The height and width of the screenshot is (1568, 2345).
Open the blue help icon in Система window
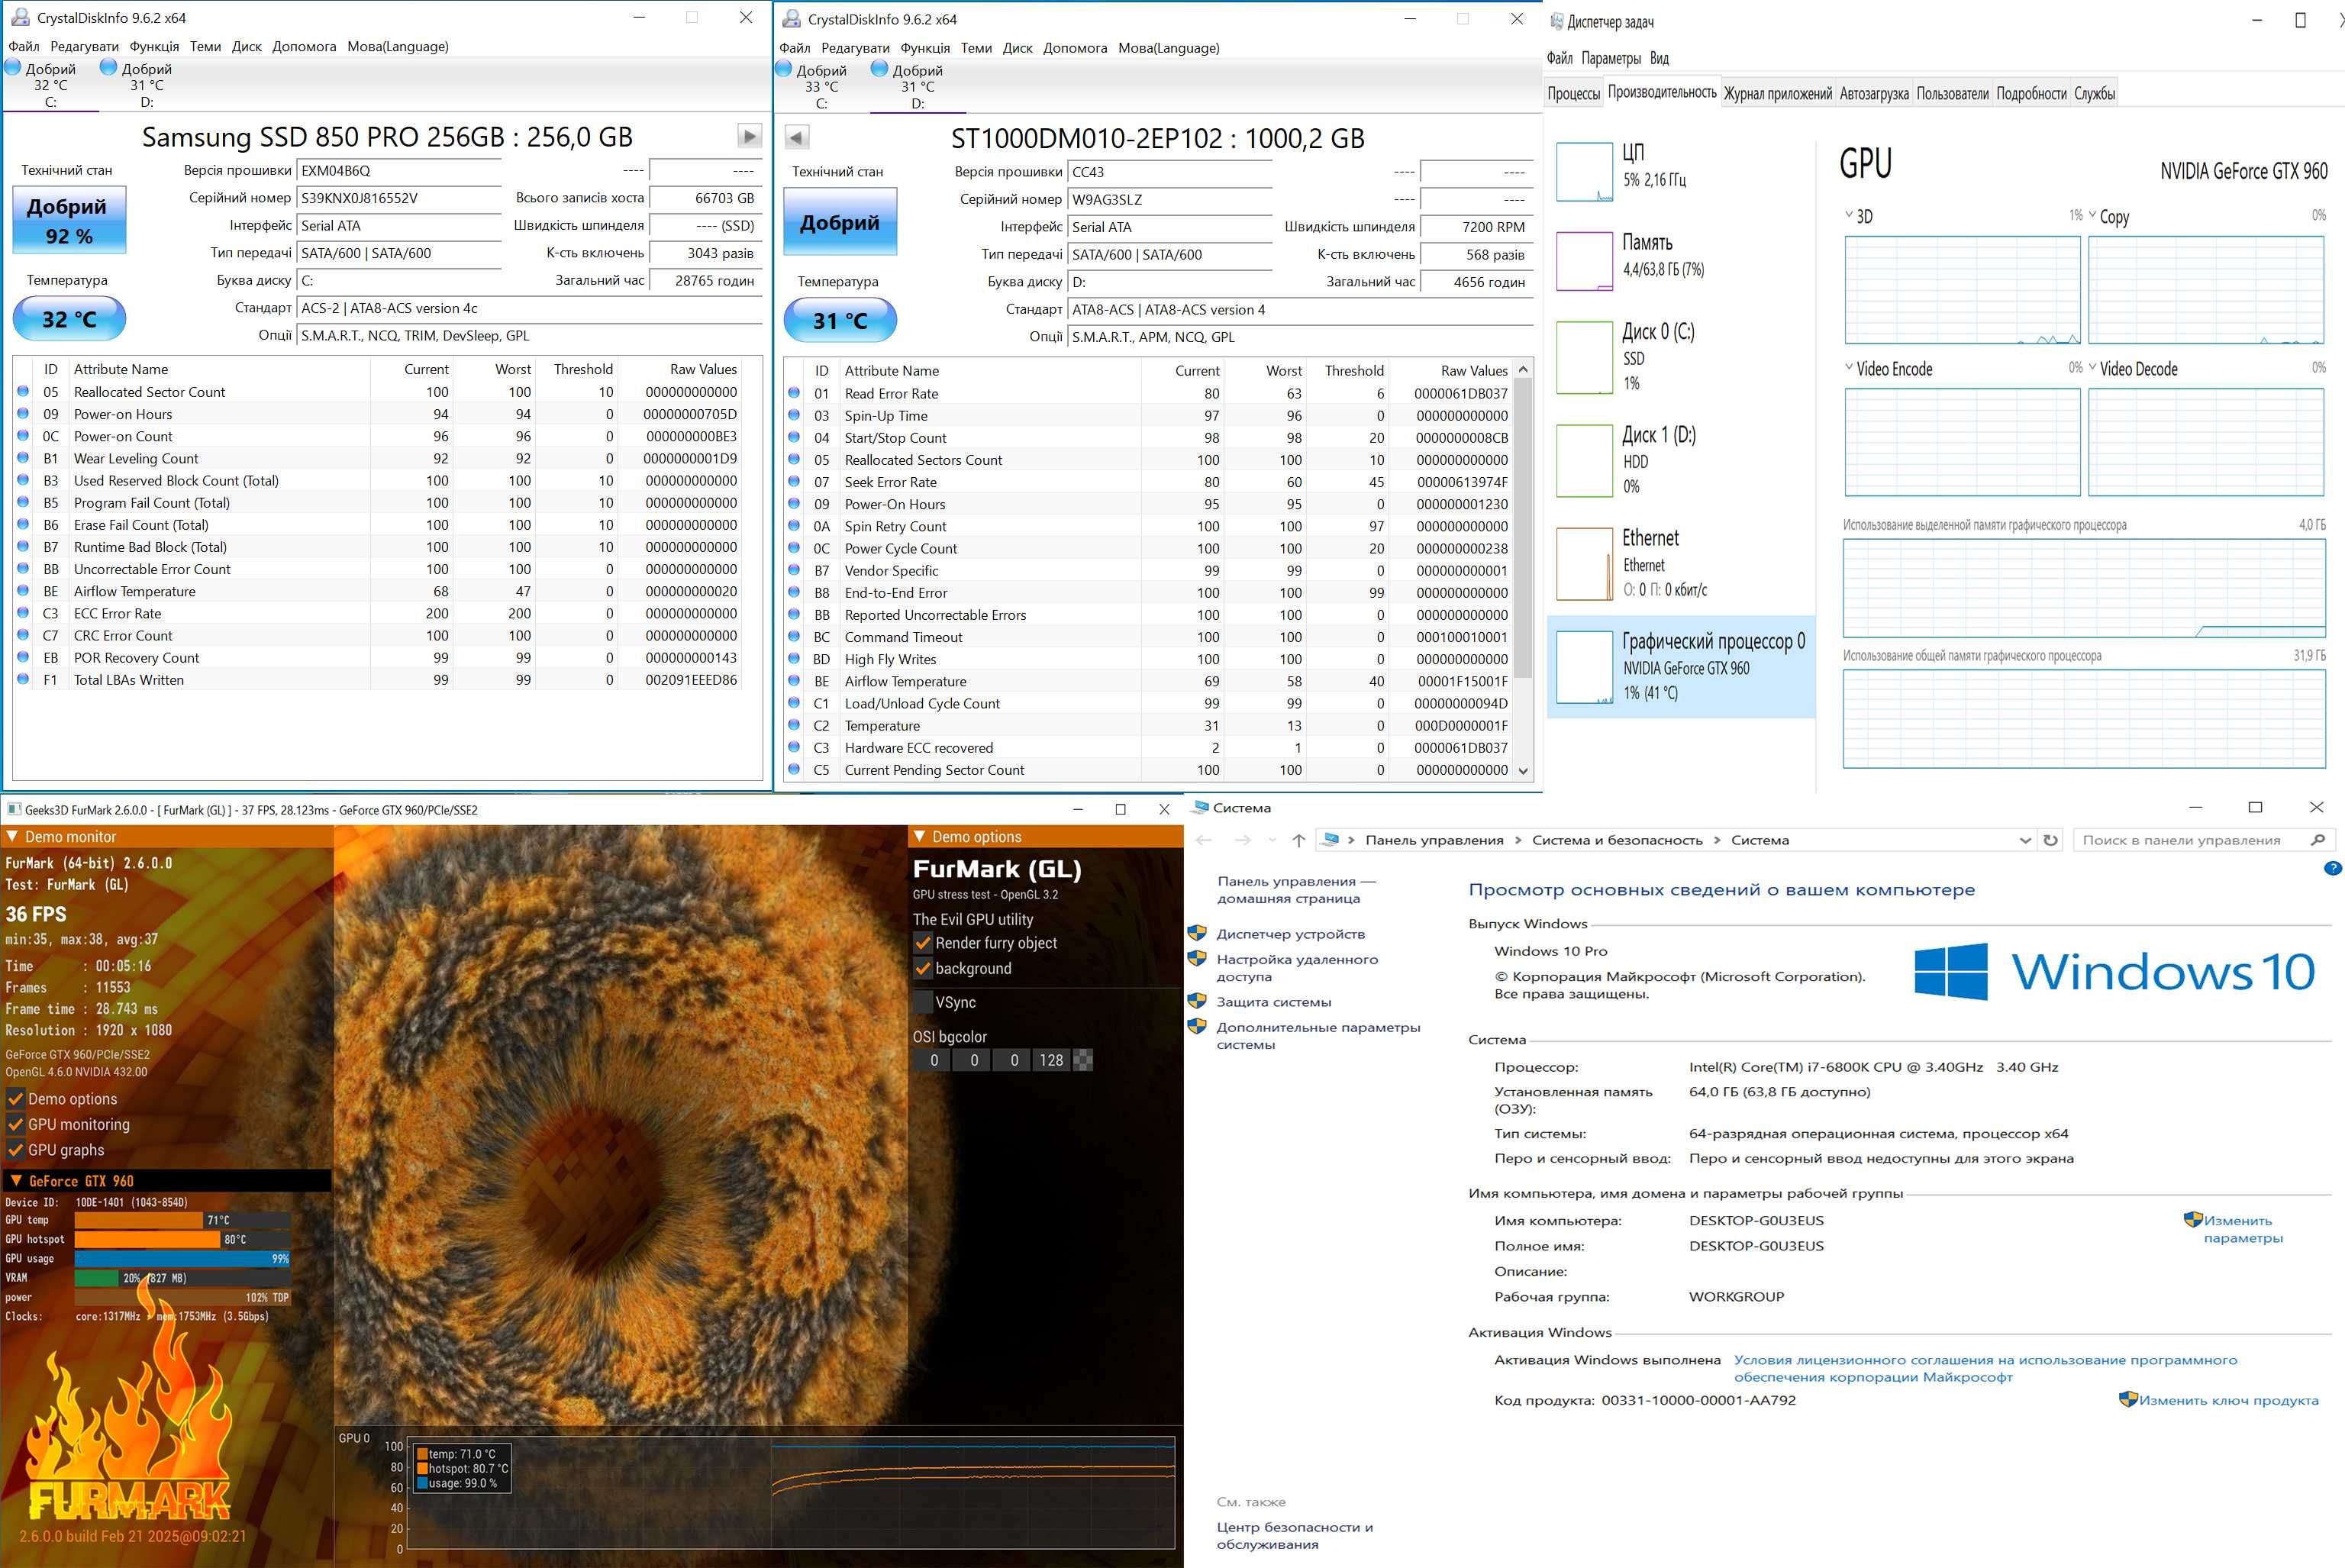[2332, 868]
